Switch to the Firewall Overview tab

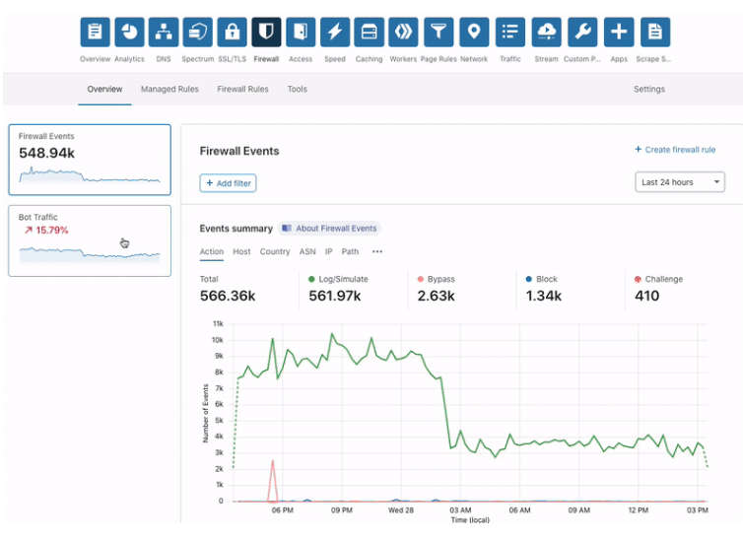104,89
